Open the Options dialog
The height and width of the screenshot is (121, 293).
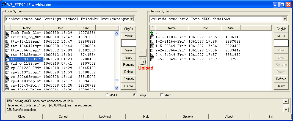[x=188, y=117]
